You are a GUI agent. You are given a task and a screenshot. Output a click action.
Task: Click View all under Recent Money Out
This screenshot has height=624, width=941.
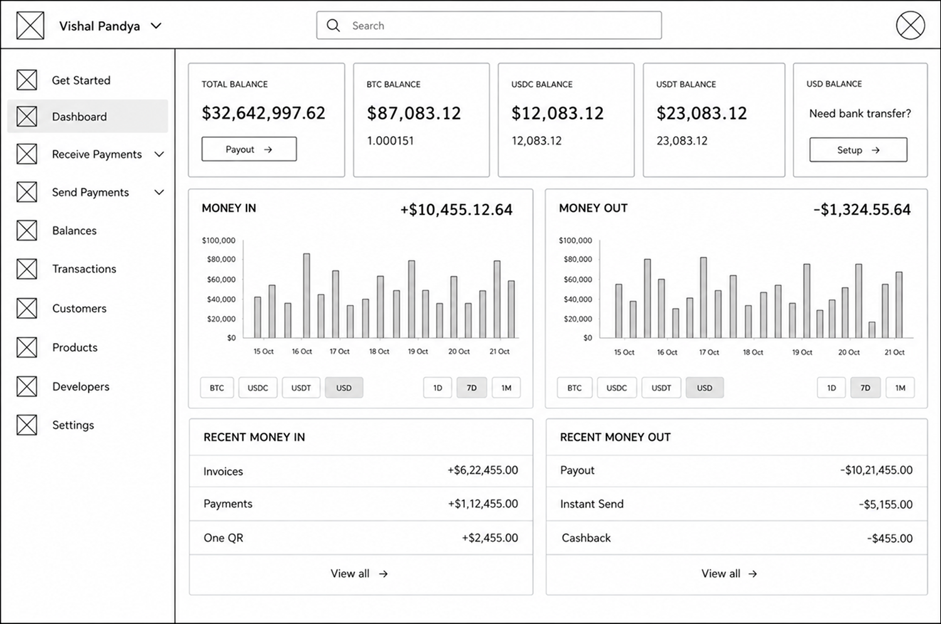[x=730, y=574]
